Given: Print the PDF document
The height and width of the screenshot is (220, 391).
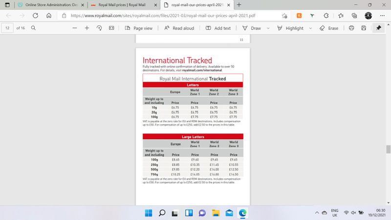Looking at the screenshot, I should click(x=351, y=28).
